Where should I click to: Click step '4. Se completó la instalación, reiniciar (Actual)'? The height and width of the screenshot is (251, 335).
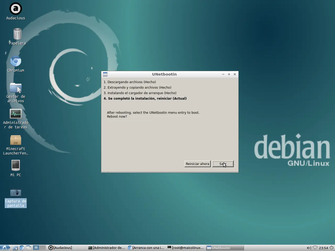[x=145, y=99]
